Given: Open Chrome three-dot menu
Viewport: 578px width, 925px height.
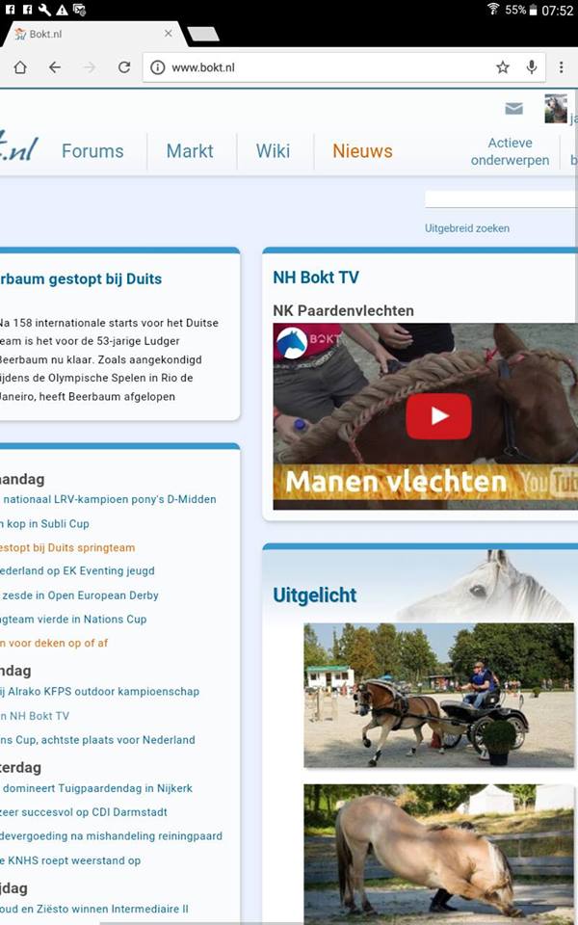Looking at the screenshot, I should click(x=561, y=67).
